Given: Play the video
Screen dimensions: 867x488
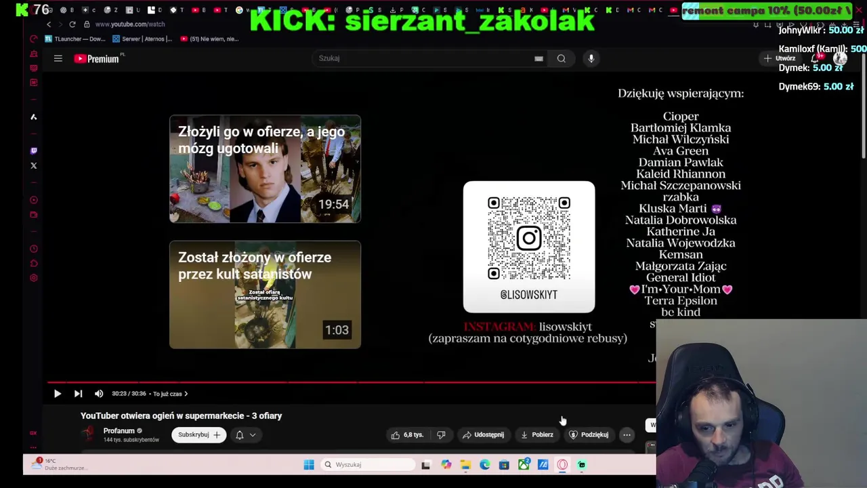Looking at the screenshot, I should [x=58, y=394].
